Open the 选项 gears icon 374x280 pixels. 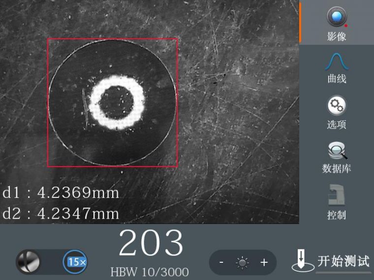pos(337,105)
